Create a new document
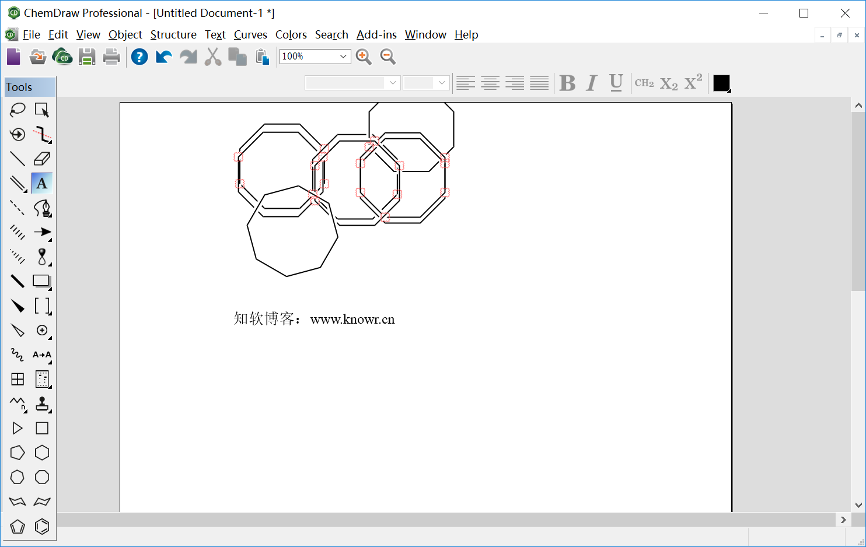The width and height of the screenshot is (866, 547). pyautogui.click(x=13, y=57)
